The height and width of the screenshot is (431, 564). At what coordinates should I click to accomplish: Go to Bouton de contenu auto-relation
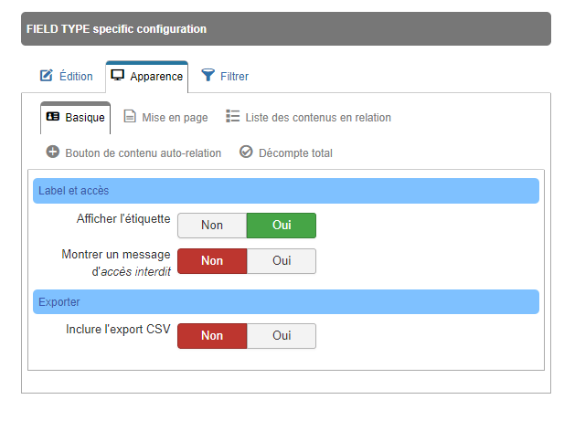(133, 153)
